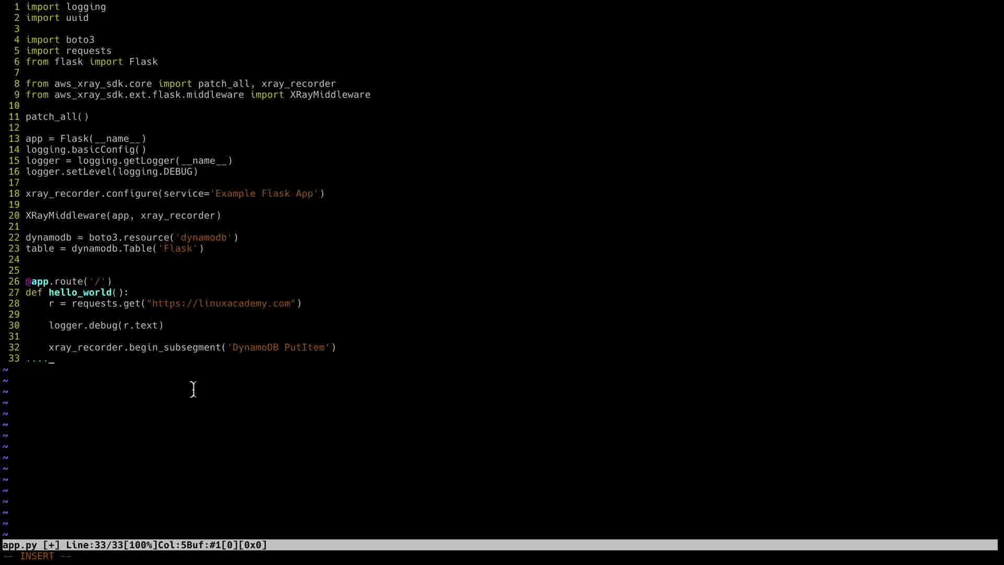Image resolution: width=1004 pixels, height=565 pixels.
Task: Click line number 18 in gutter
Action: tap(14, 194)
